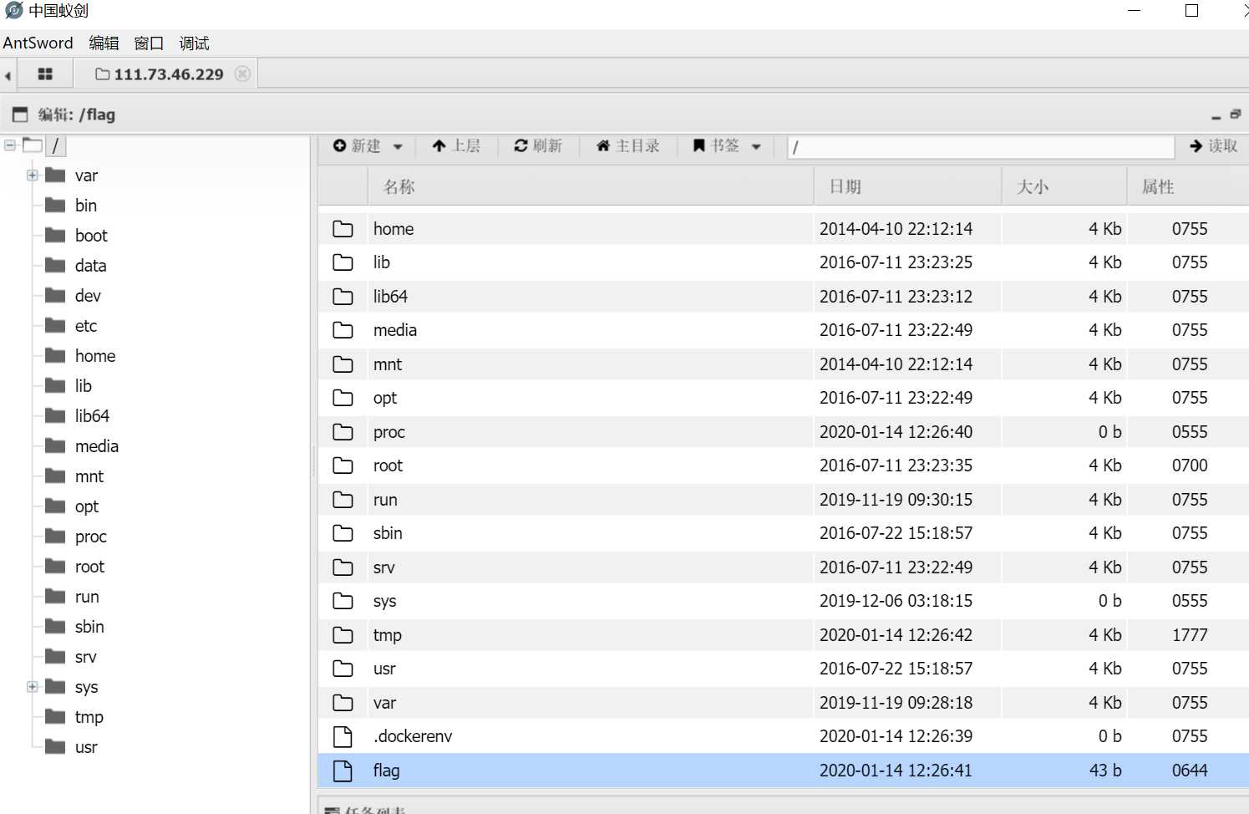Image resolution: width=1249 pixels, height=814 pixels.
Task: Click the lib64 folder icon in file list
Action: point(343,297)
